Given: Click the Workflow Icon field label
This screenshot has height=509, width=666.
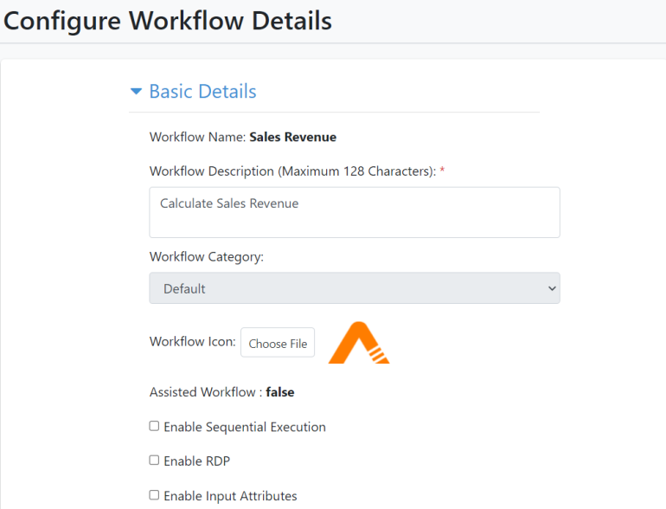Looking at the screenshot, I should pos(192,341).
